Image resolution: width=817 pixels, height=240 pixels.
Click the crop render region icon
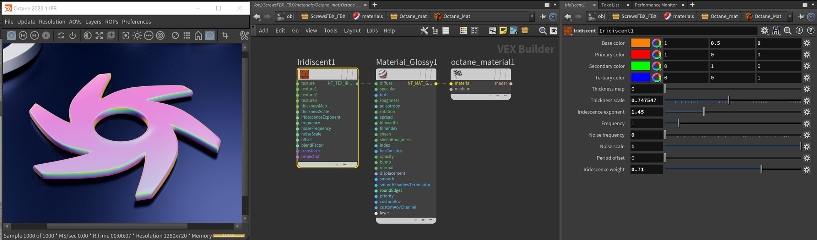pyautogui.click(x=225, y=36)
